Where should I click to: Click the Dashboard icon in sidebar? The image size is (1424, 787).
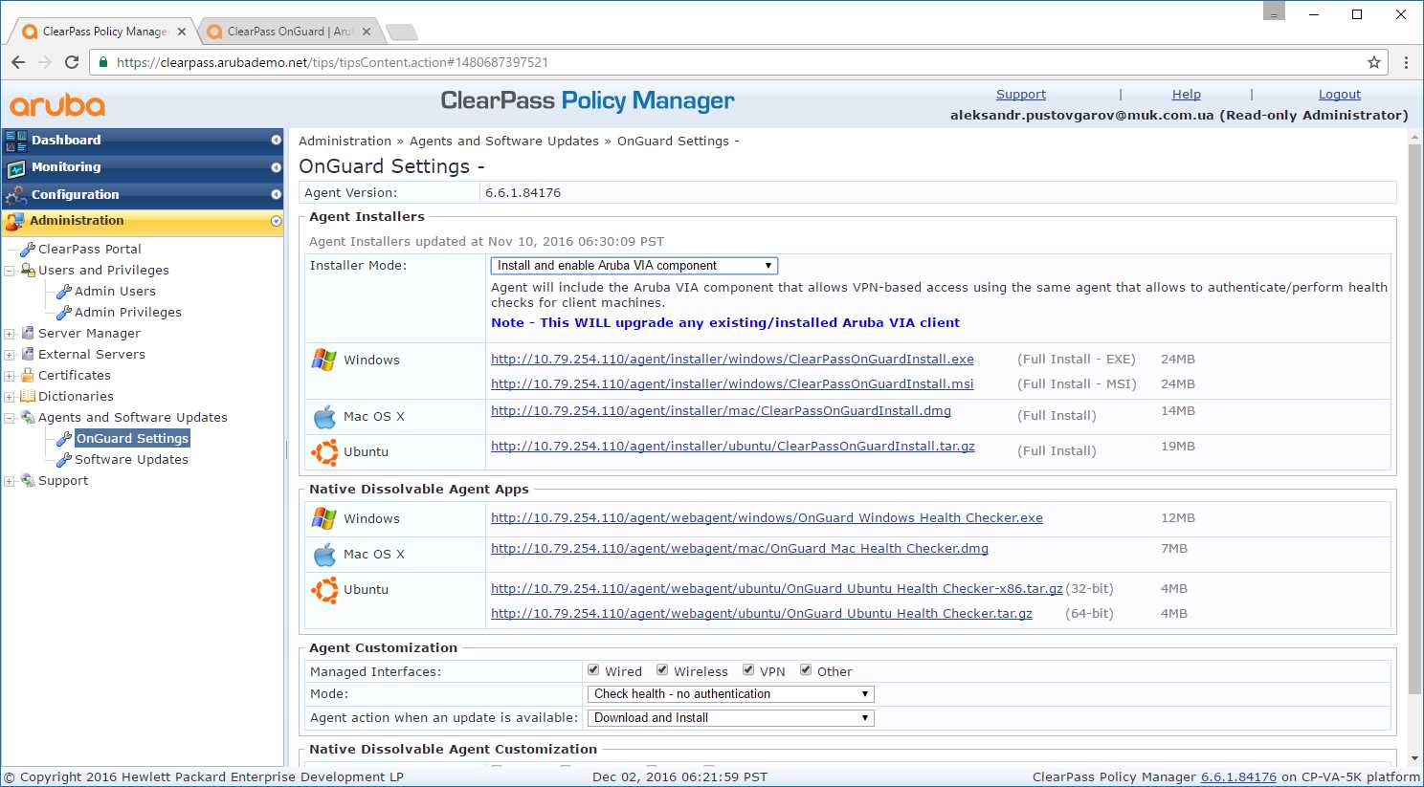pos(16,141)
